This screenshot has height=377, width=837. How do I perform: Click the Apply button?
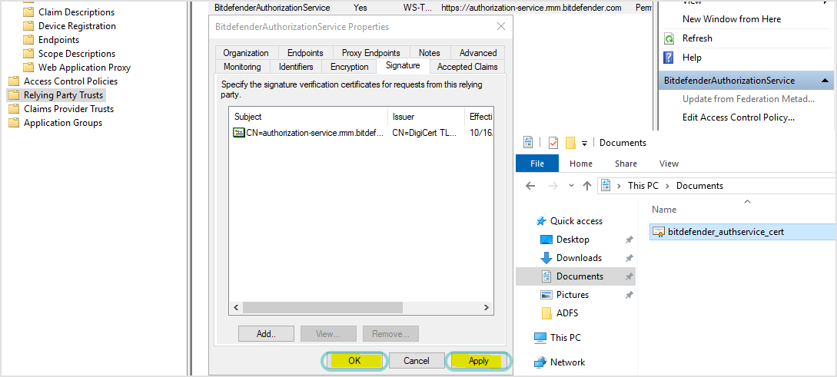coord(478,361)
